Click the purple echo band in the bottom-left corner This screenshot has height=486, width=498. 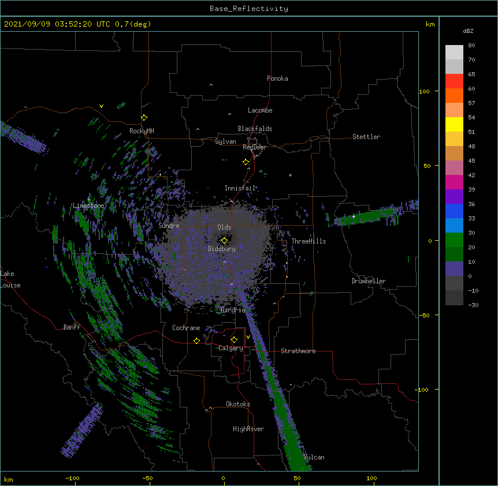tap(82, 431)
